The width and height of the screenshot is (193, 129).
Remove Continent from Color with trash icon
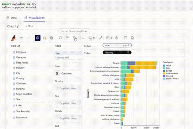[x=57, y=73]
